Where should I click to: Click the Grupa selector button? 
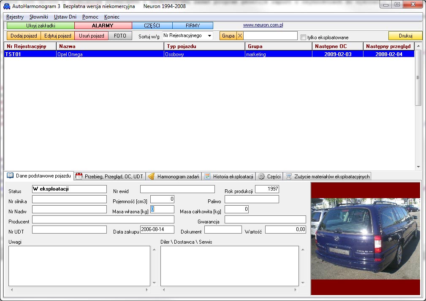[x=228, y=36]
